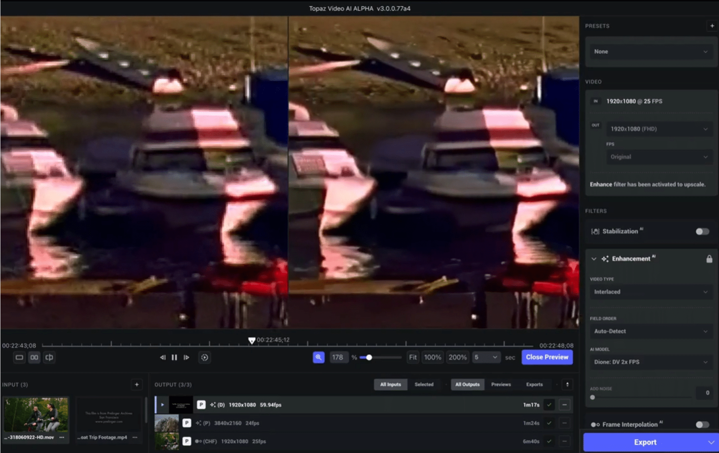
Task: Click the blue zoom magnifier icon
Action: coord(318,357)
